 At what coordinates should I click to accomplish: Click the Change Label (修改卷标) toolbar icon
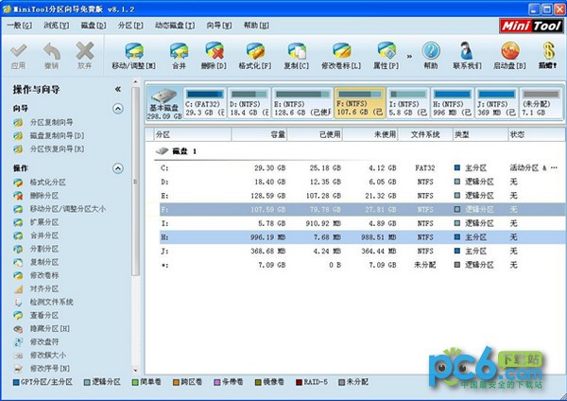point(341,51)
